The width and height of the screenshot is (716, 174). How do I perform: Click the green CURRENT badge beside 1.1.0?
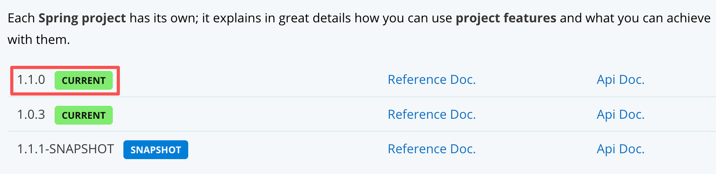pos(83,80)
